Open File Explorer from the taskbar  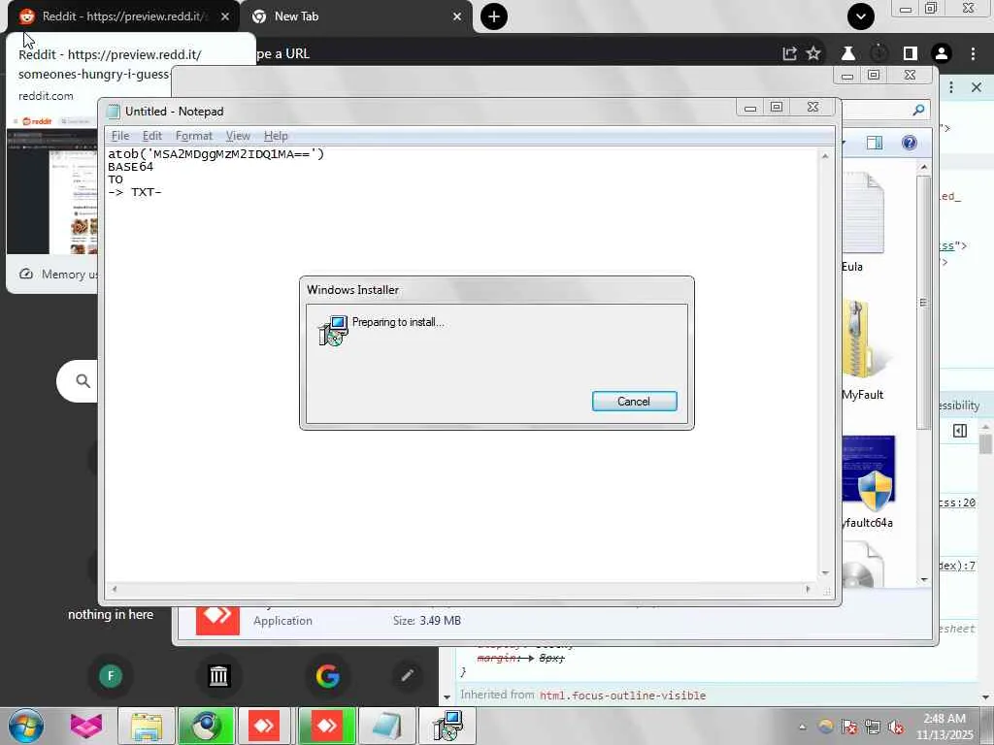pyautogui.click(x=147, y=726)
